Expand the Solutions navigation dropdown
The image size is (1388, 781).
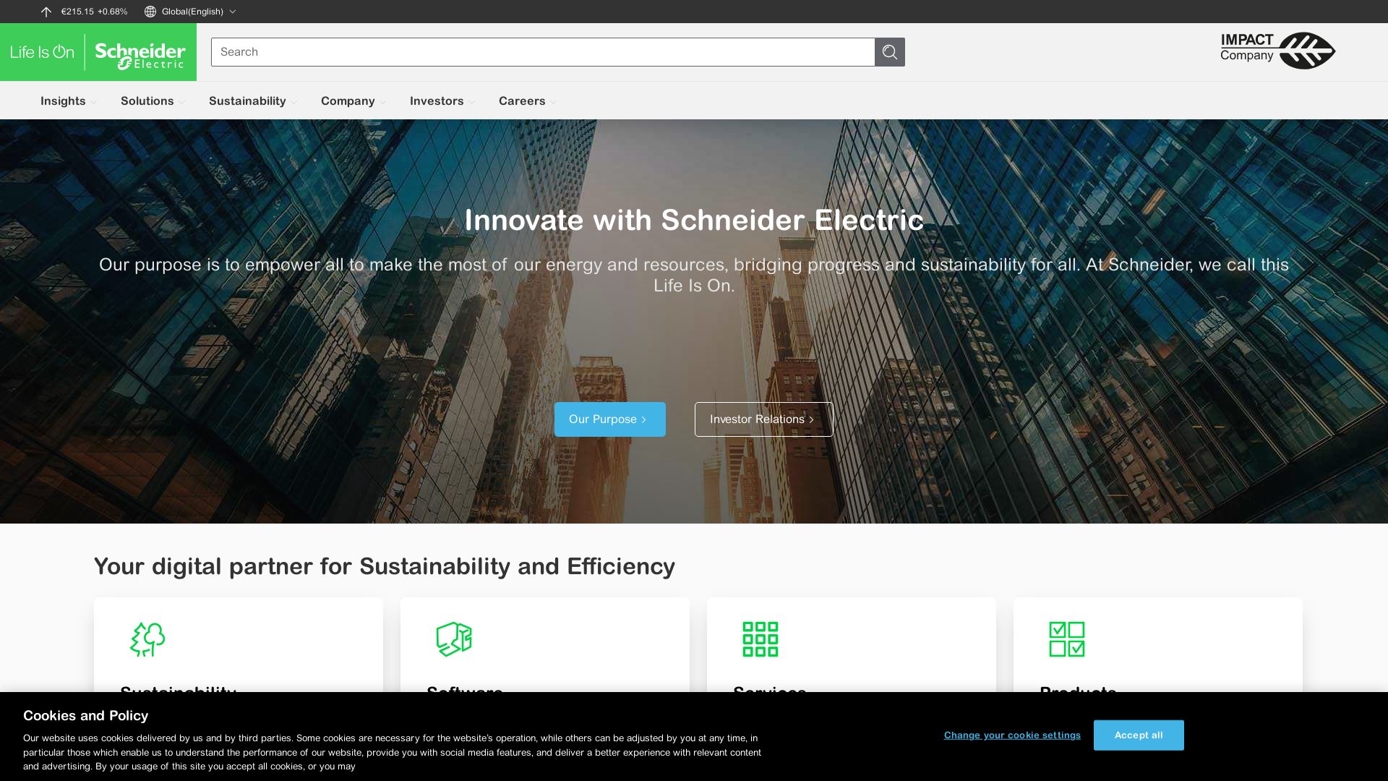153,100
